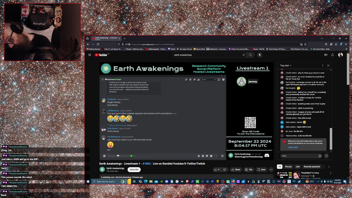Screen dimensions: 352x198
Task: Like the Earth Awakenings livestream
Action: [217, 170]
